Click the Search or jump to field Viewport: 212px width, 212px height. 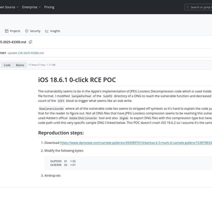[199, 7]
